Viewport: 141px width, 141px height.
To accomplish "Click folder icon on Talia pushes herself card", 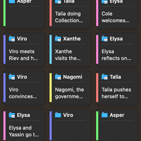I will (x=105, y=77).
